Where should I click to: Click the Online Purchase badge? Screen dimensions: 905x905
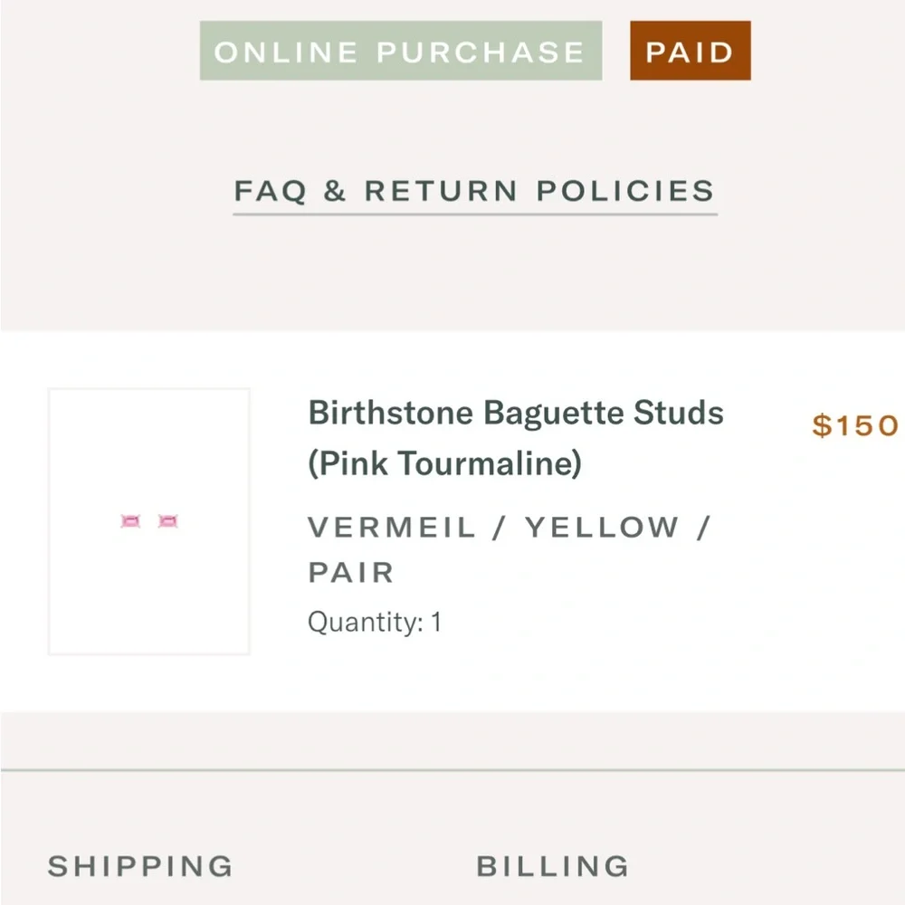pos(400,52)
